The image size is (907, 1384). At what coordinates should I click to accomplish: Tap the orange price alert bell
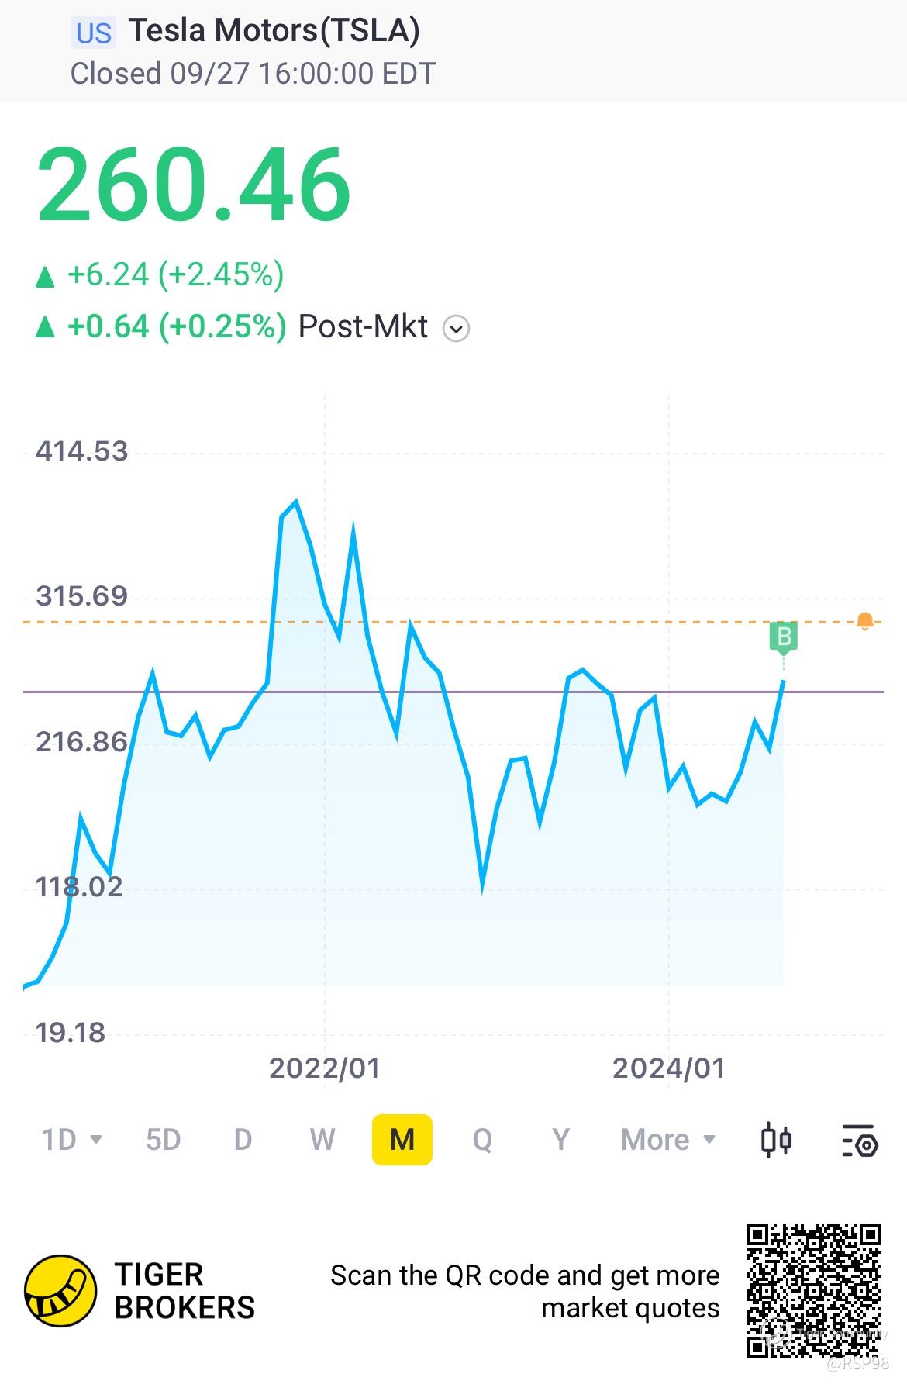click(865, 621)
